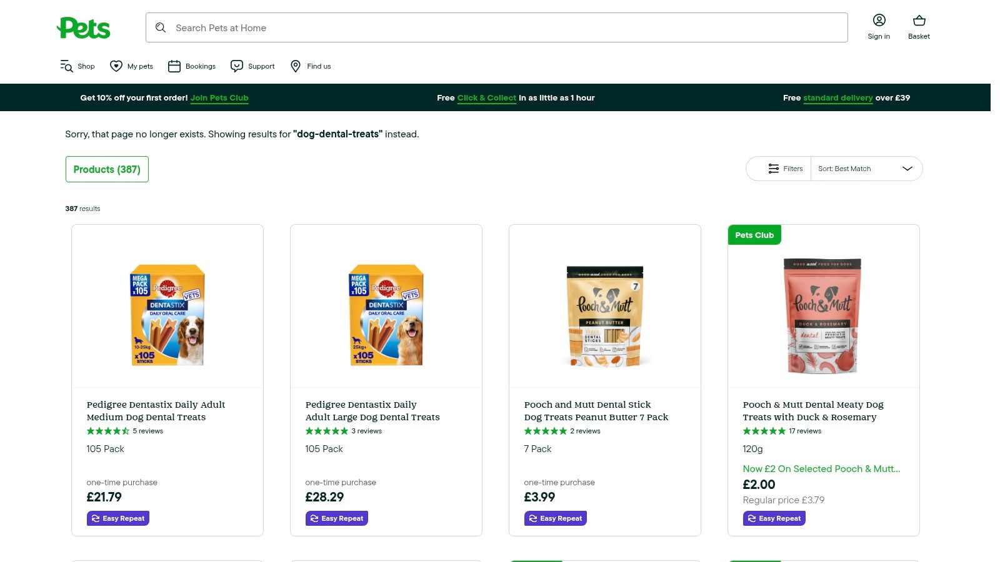
Task: Click the £21.79 price
Action: (104, 497)
